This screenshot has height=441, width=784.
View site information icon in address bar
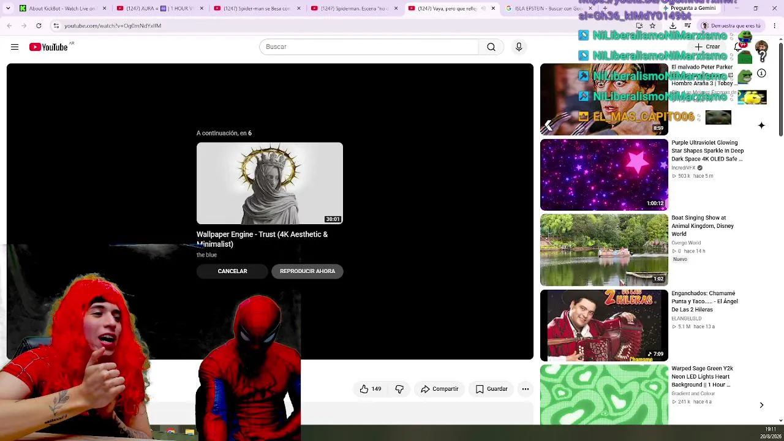pos(56,26)
